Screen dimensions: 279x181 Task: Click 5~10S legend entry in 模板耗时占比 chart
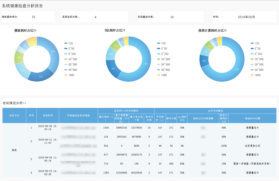[x=70, y=54]
